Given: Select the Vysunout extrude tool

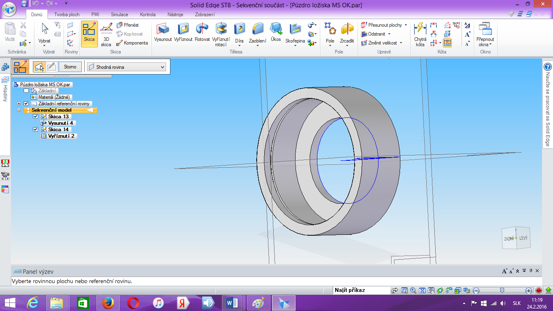Looking at the screenshot, I should tap(163, 32).
